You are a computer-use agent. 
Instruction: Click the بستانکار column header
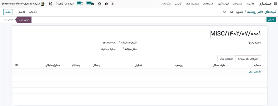pyautogui.click(x=76, y=65)
